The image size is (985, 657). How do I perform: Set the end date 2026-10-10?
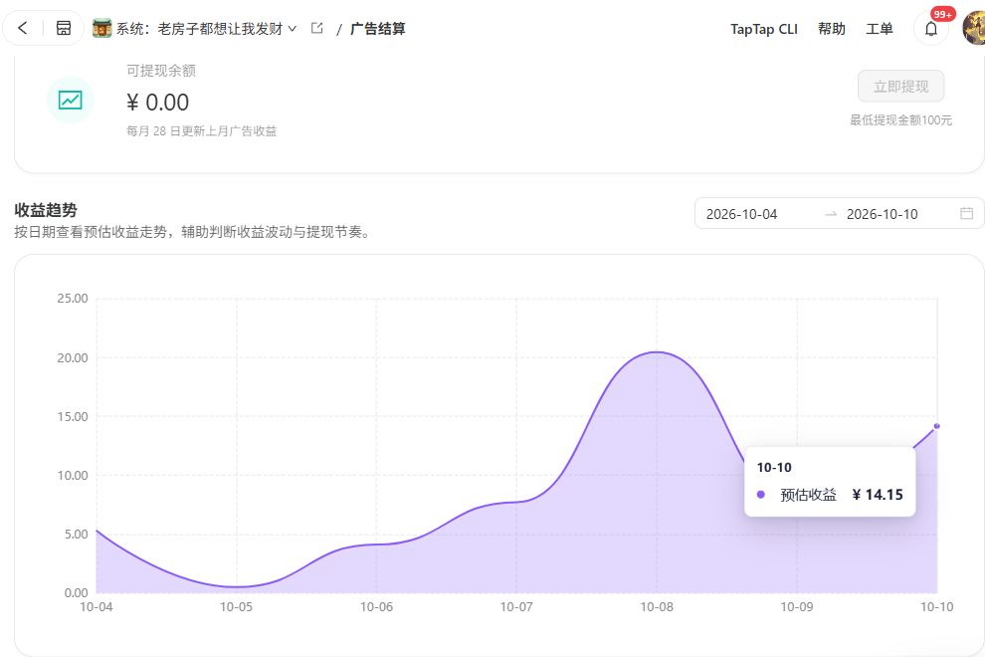click(882, 214)
